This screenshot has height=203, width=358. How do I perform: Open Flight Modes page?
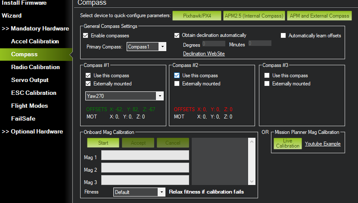[x=29, y=106]
